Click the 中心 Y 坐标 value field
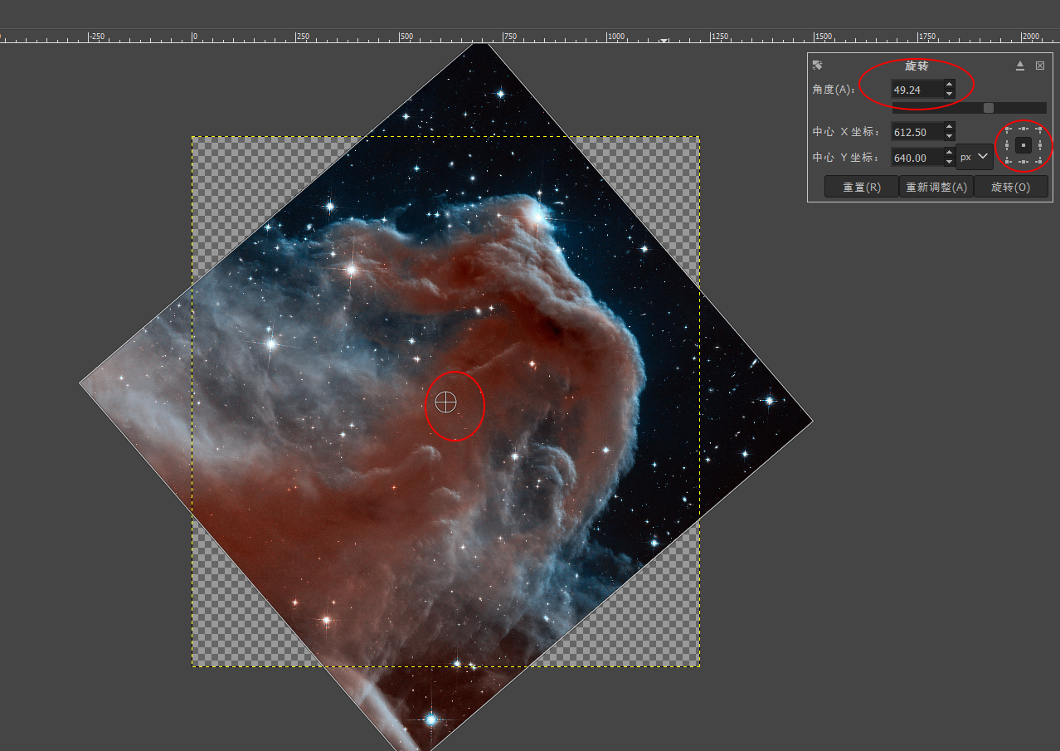 coord(917,158)
